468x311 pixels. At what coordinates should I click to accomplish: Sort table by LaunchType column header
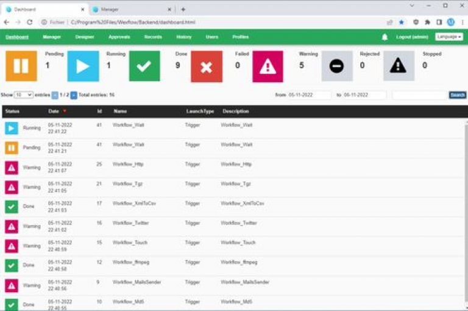[x=200, y=111]
